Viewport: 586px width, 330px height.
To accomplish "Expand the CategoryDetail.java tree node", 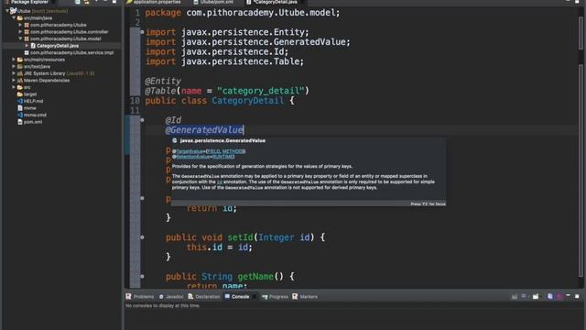I will click(x=27, y=46).
